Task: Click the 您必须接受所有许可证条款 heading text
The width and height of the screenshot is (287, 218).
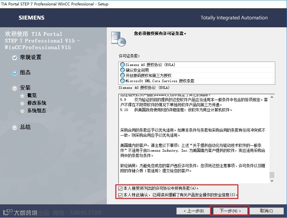Action: click(160, 33)
